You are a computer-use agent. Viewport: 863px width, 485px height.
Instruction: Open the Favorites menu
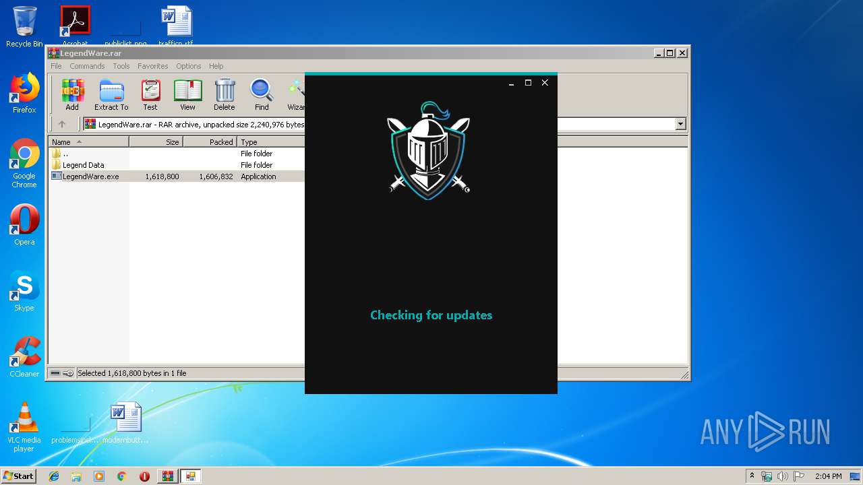153,66
